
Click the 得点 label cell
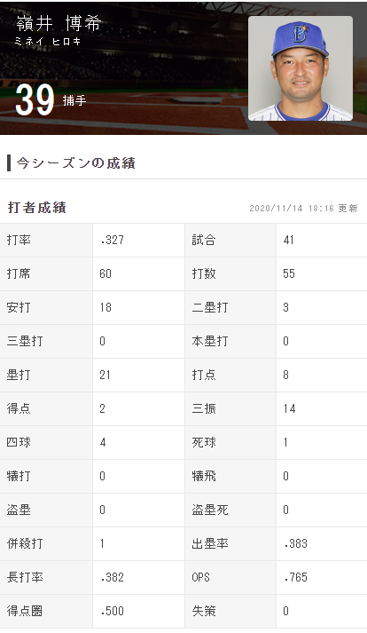pyautogui.click(x=46, y=408)
